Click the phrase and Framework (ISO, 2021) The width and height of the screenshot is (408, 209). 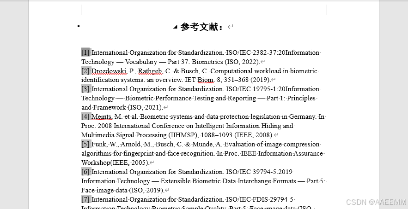click(x=122, y=107)
